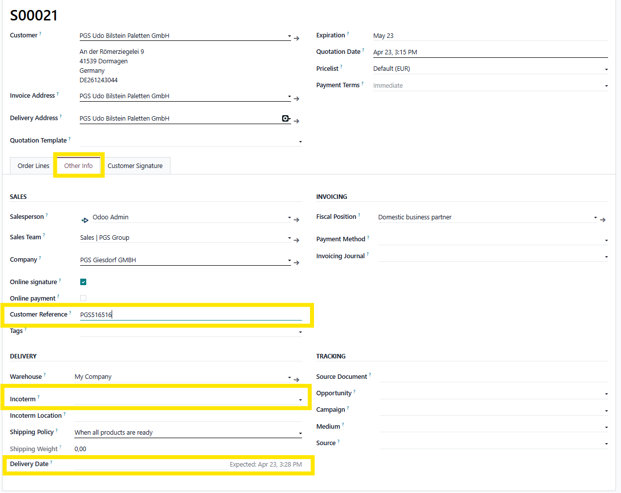Open the Customer Signature tab
Image resolution: width=621 pixels, height=493 pixels.
[x=135, y=166]
